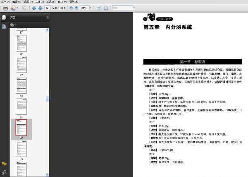Select the page 63 thumbnail
This screenshot has height=177, width=248.
tap(21, 149)
